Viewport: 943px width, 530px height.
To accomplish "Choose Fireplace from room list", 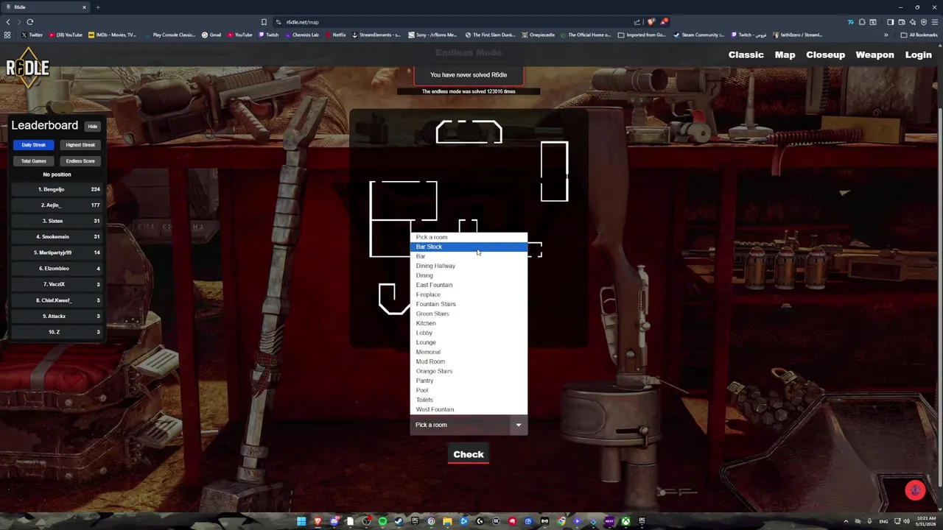I will pyautogui.click(x=469, y=294).
